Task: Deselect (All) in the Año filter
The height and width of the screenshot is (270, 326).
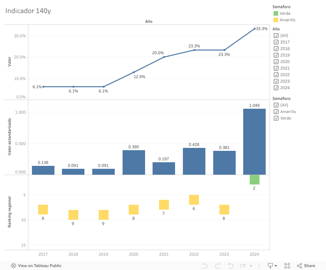Action: (275, 35)
